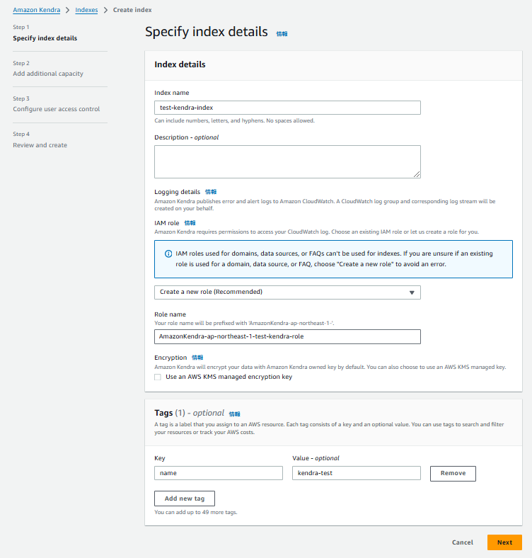Viewport: 532px width, 558px height.
Task: Remove the name tag
Action: coord(453,473)
